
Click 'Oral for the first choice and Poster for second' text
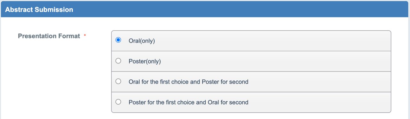(188, 82)
